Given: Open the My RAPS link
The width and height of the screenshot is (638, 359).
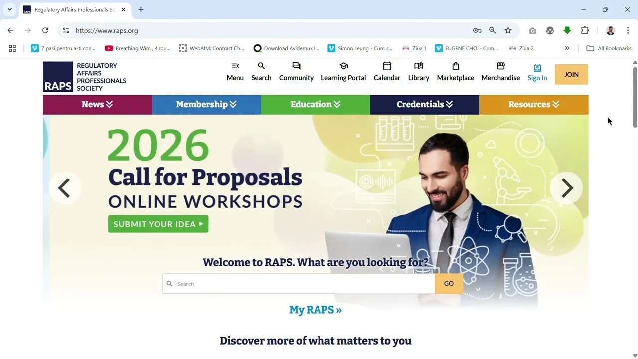Looking at the screenshot, I should 316,310.
